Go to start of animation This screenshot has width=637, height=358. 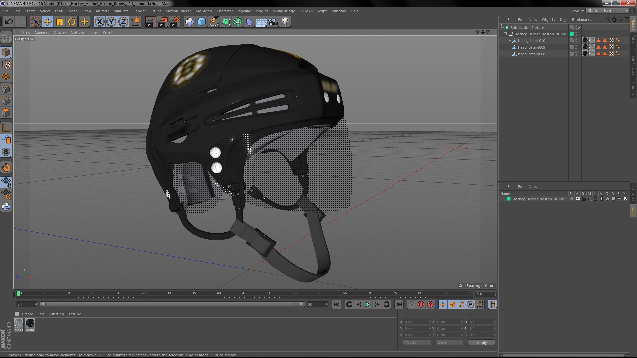(336, 305)
